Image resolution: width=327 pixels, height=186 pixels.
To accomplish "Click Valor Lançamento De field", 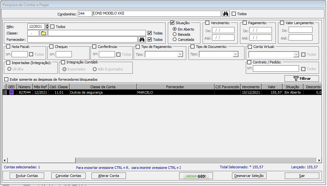I will point(300,30).
